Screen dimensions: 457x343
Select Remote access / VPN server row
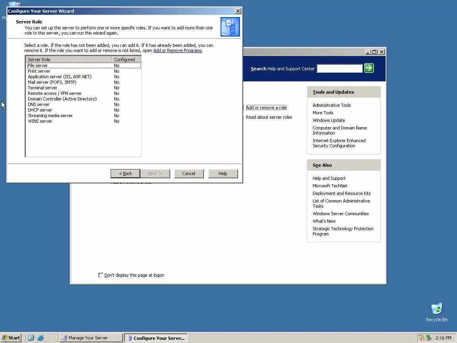point(84,93)
